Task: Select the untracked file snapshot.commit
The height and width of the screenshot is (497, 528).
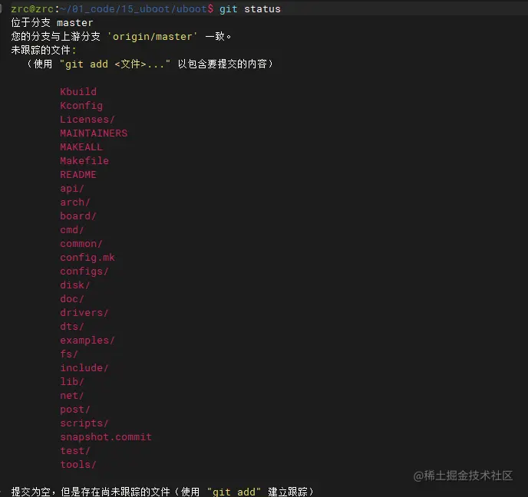Action: [x=106, y=436]
